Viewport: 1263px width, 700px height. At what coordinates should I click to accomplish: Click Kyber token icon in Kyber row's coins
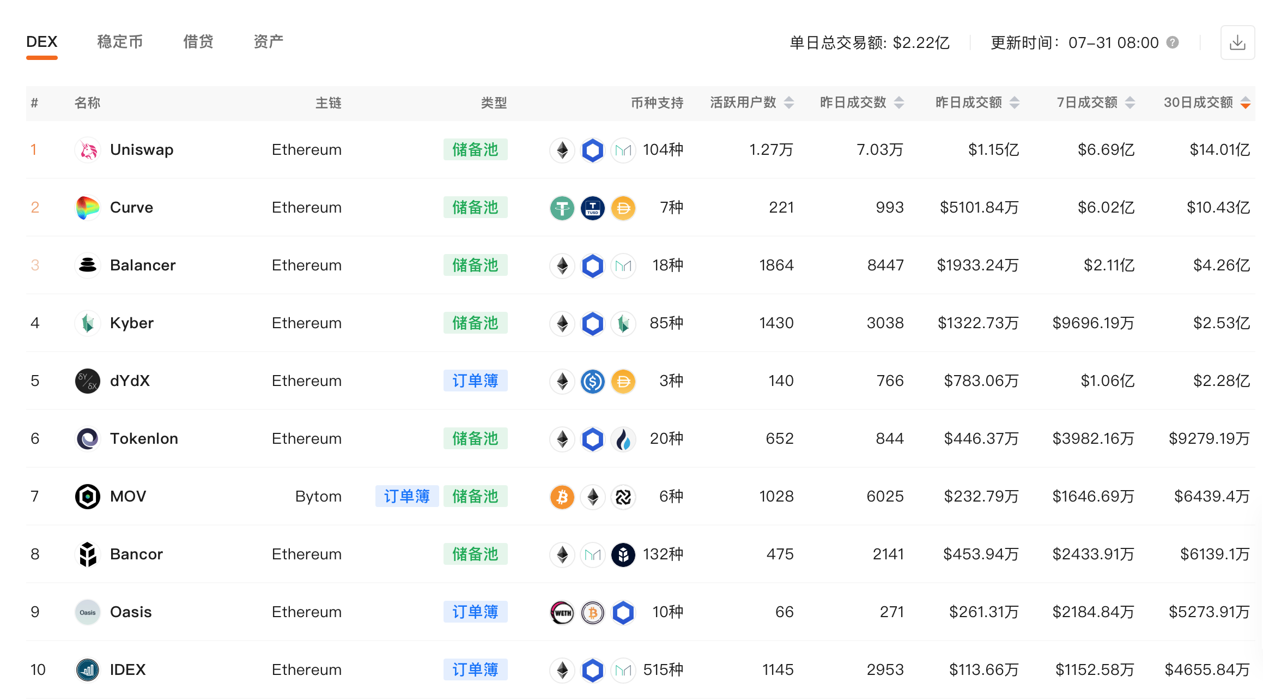(623, 323)
